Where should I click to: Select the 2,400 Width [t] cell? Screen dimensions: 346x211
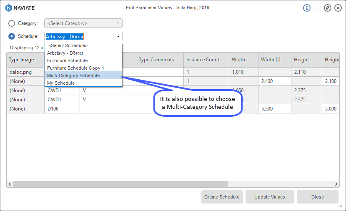tap(275, 81)
